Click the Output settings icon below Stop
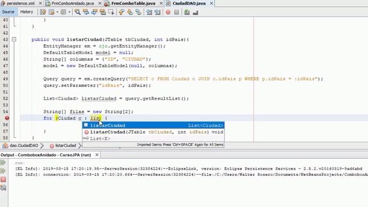Image resolution: width=368 pixels, height=207 pixels. (x=3, y=187)
